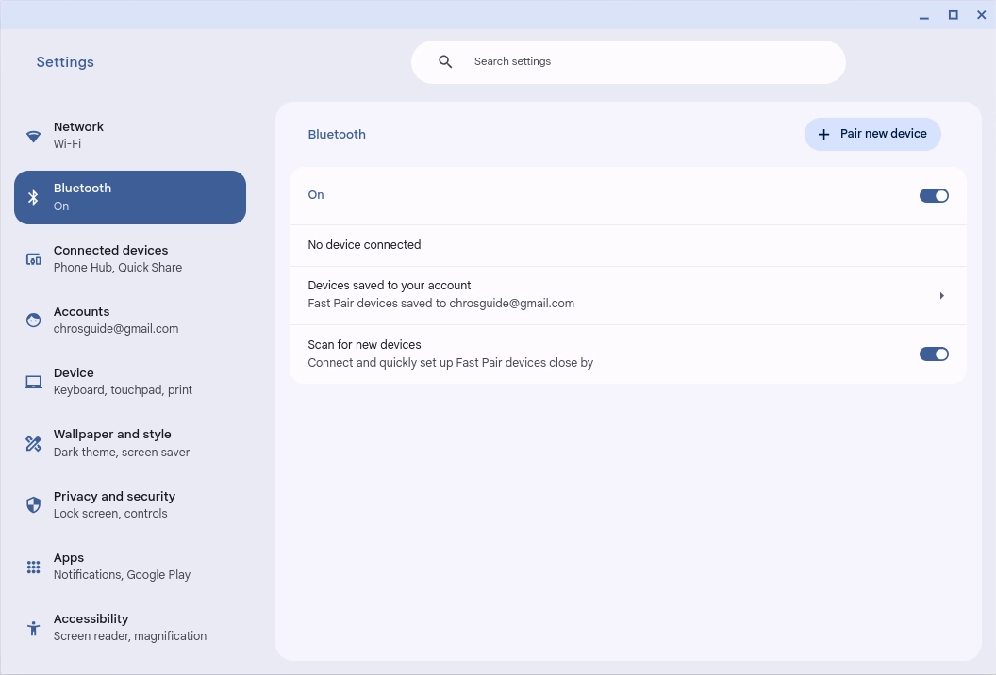Click the Accounts avatar icon
Screen dimensions: 996x675
(34, 321)
